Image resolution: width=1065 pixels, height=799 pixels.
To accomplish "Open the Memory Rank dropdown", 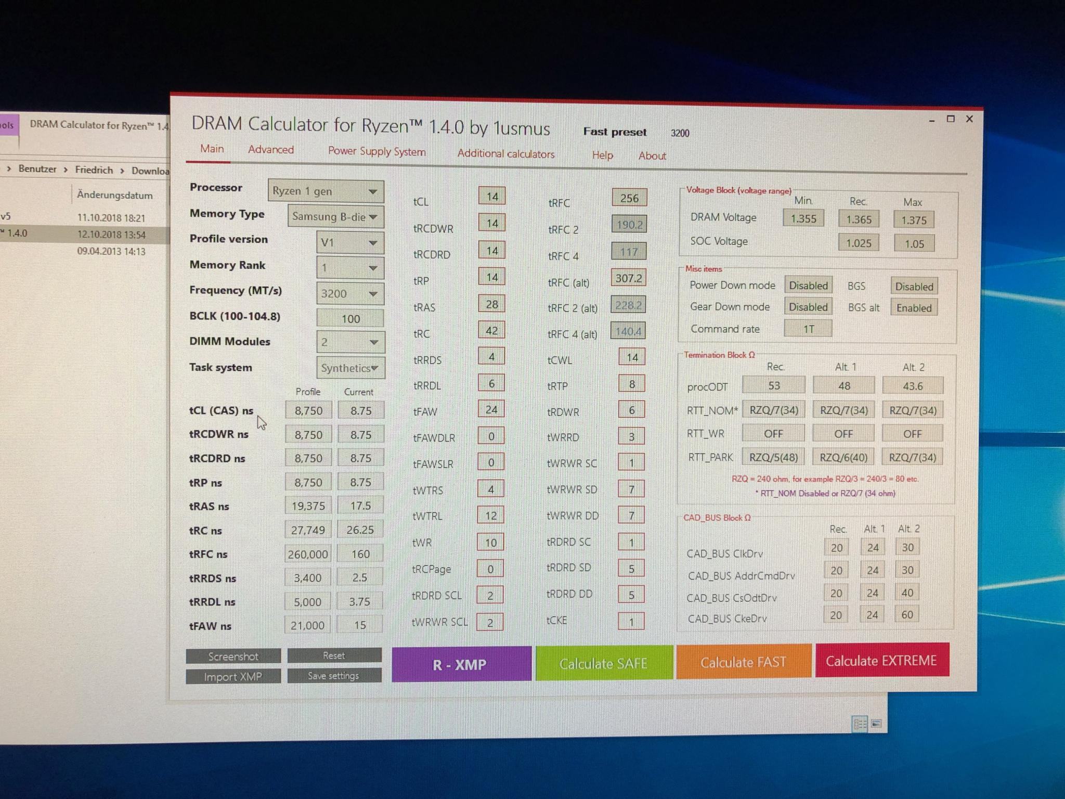I will [350, 268].
